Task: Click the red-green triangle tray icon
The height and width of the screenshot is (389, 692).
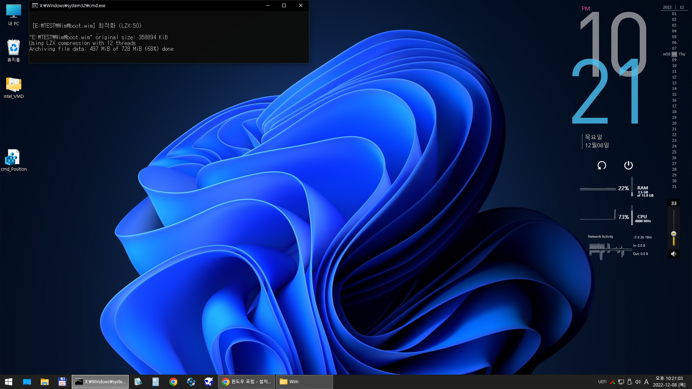Action: click(x=612, y=382)
